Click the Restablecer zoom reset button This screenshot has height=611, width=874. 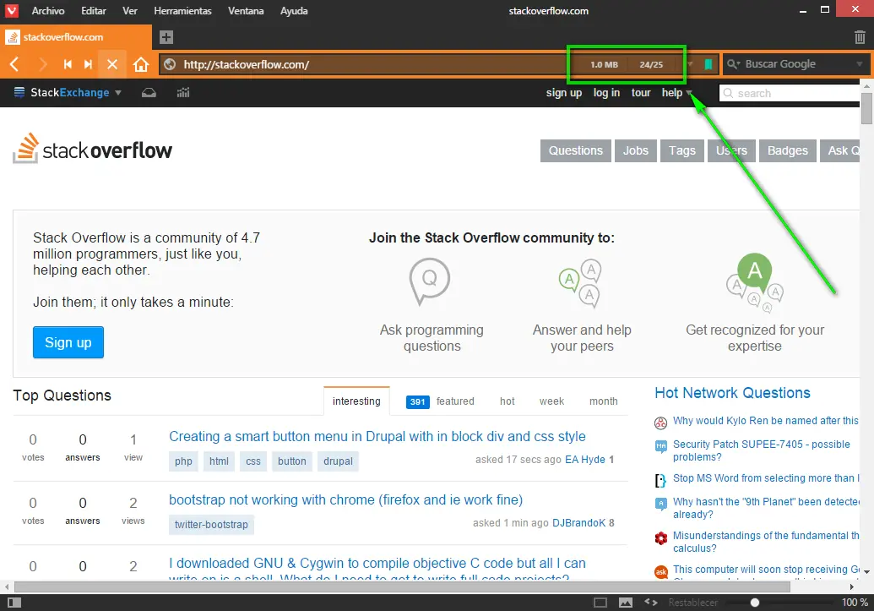693,603
